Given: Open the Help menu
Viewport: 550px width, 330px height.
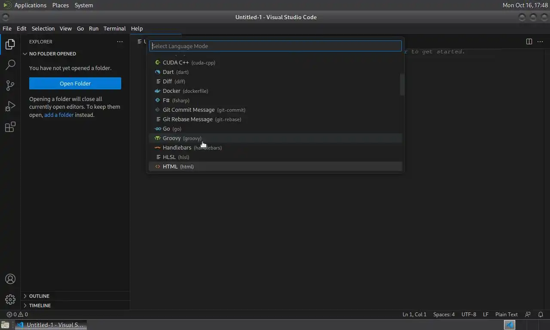Looking at the screenshot, I should click(x=137, y=28).
